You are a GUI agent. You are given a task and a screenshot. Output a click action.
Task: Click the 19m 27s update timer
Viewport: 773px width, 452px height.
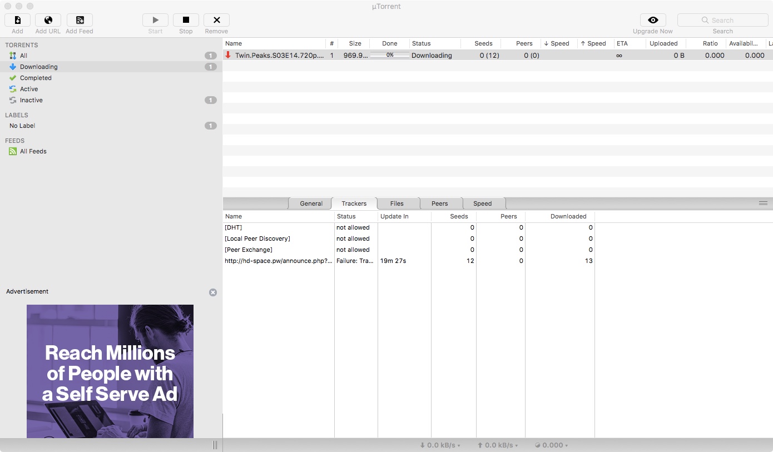point(393,261)
